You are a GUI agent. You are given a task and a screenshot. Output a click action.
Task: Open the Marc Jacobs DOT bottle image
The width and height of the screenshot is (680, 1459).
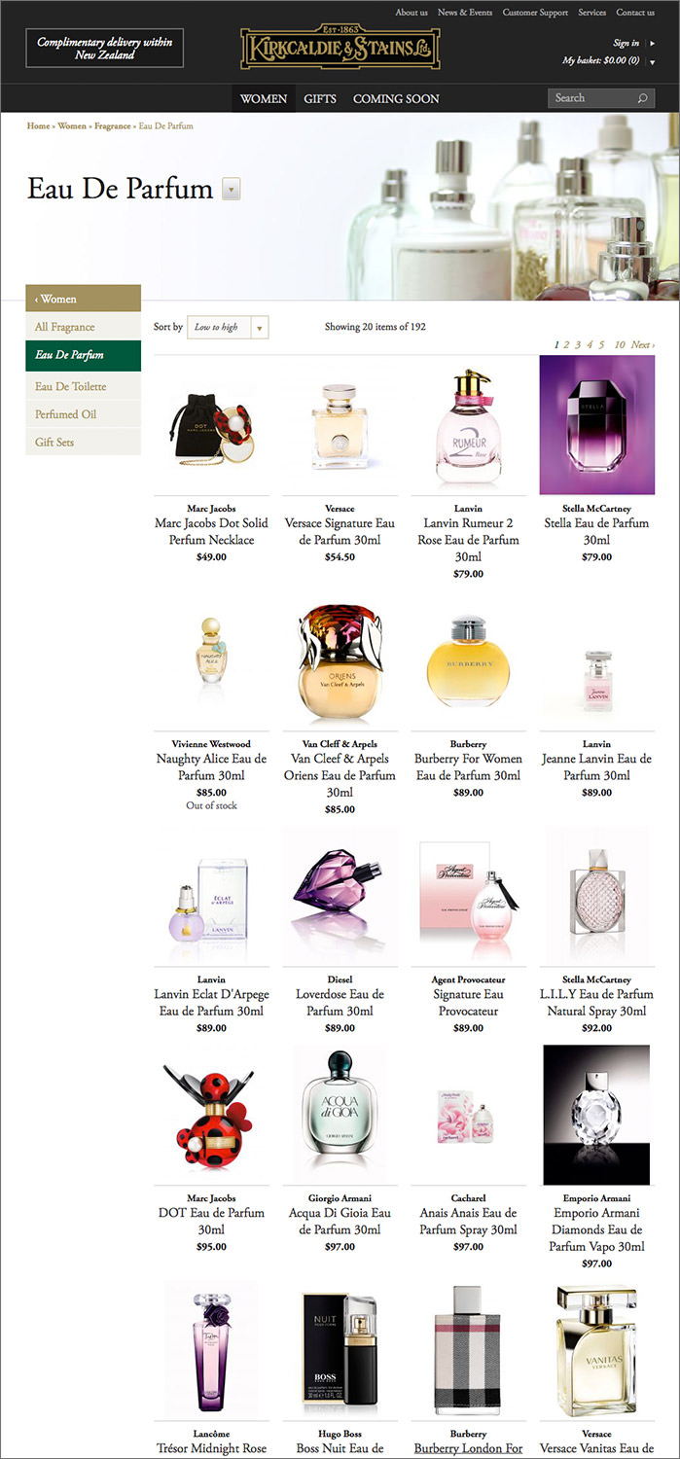click(x=211, y=1116)
